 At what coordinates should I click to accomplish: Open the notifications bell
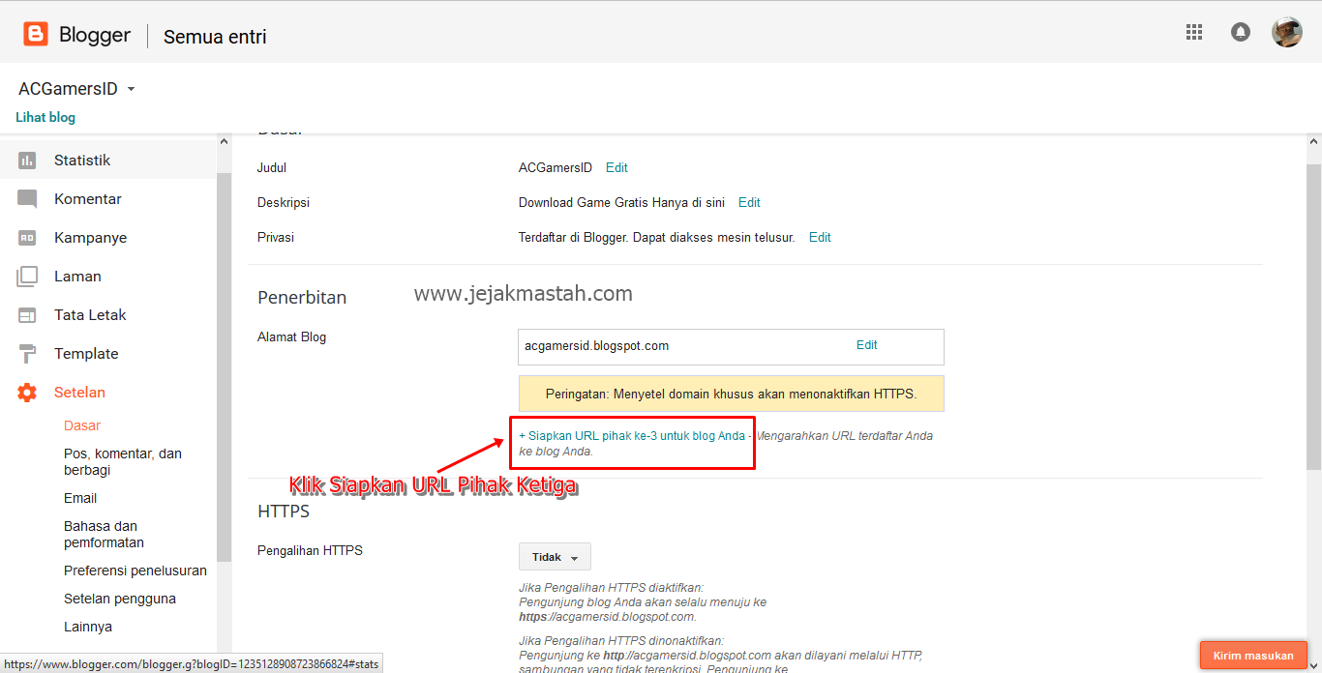[1240, 32]
